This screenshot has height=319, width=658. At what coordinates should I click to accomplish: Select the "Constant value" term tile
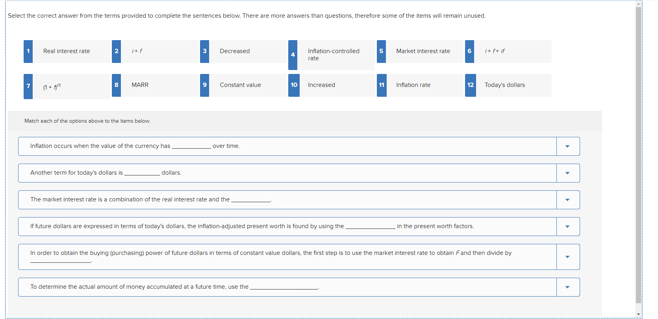[240, 85]
